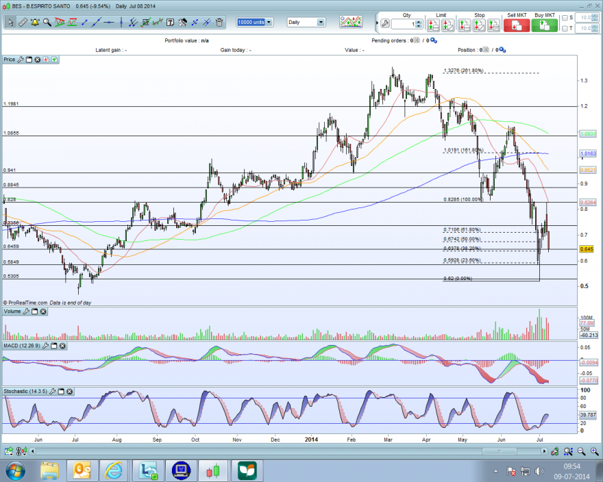Click the Sell MKT button
This screenshot has height=482, width=603.
[517, 25]
